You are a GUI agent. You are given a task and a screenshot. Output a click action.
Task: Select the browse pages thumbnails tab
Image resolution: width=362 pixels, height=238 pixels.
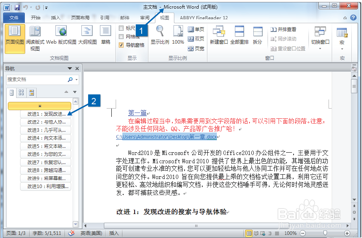point(22,93)
